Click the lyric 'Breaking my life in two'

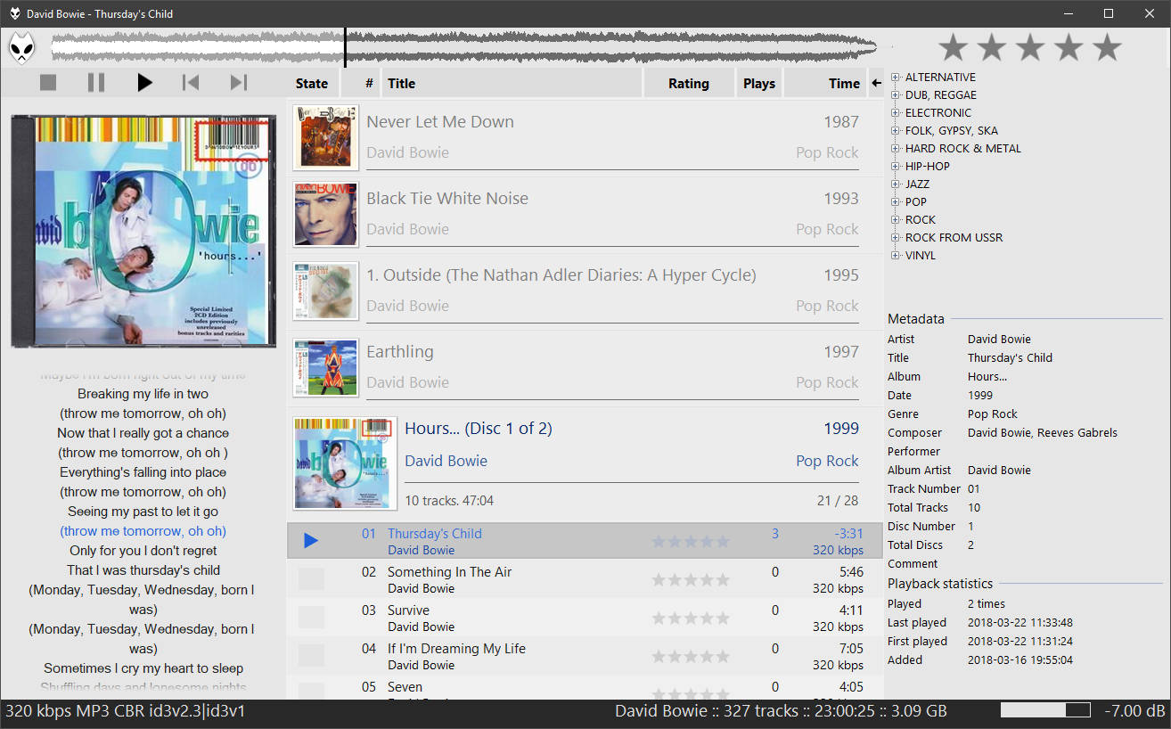click(x=143, y=394)
